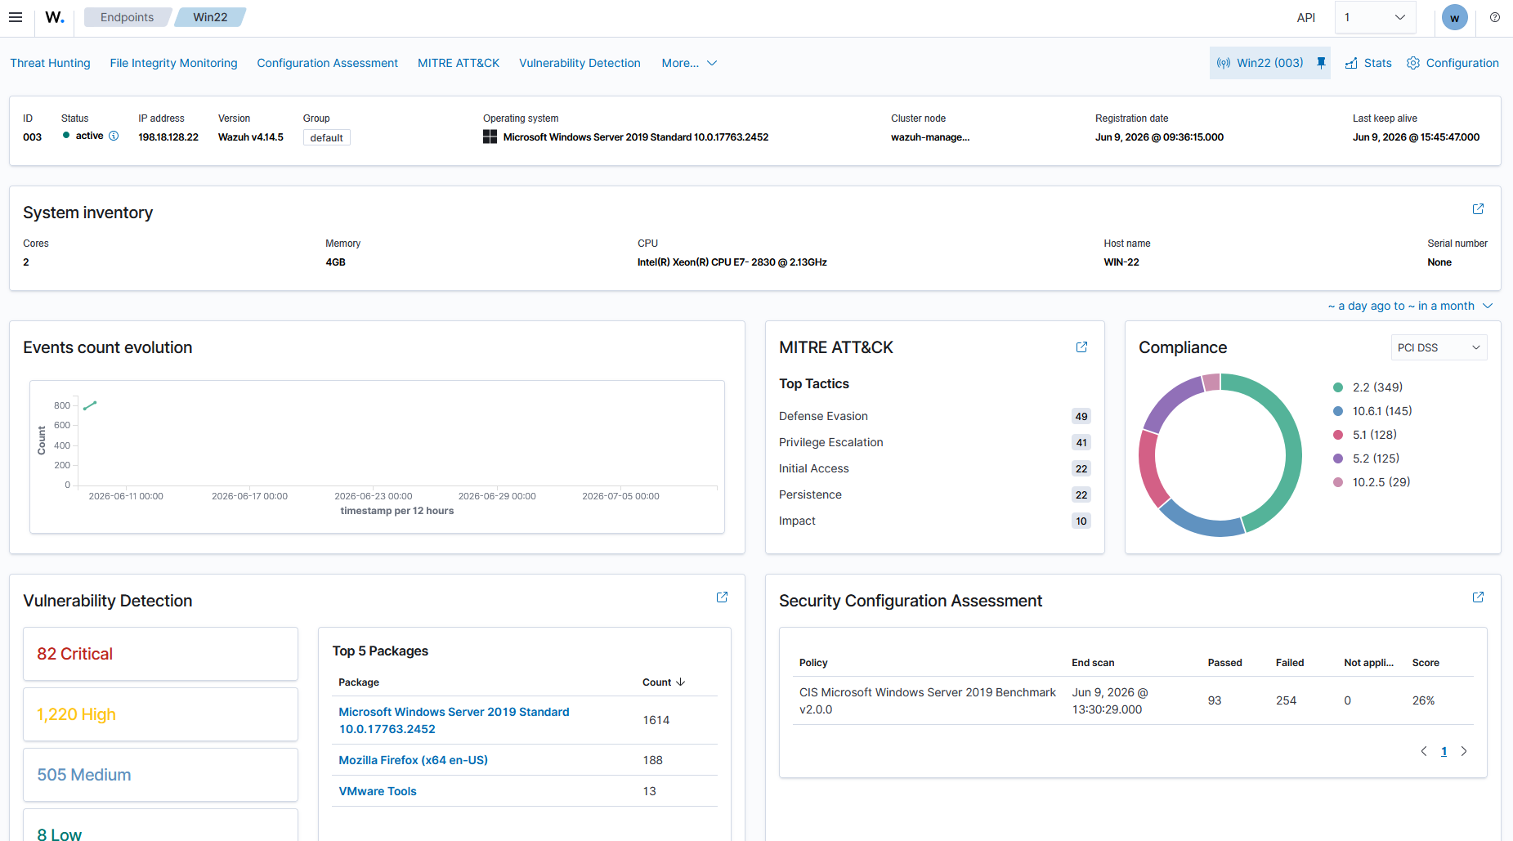Screen dimensions: 1513x841
Task: Open Security Configuration Assessment external icon
Action: tap(1478, 597)
